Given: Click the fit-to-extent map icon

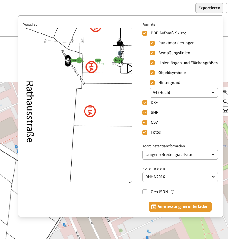Looking at the screenshot, I should (225, 111).
